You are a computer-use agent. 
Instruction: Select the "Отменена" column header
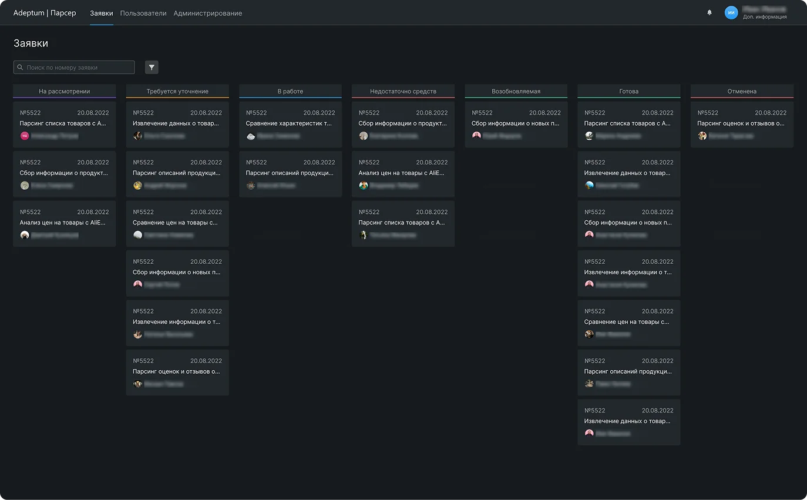[x=742, y=91]
